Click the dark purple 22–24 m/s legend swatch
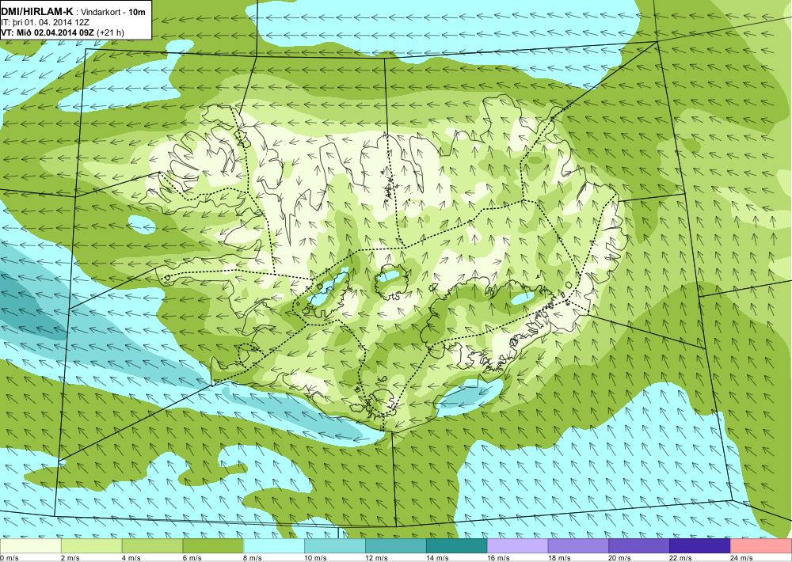 [x=700, y=546]
